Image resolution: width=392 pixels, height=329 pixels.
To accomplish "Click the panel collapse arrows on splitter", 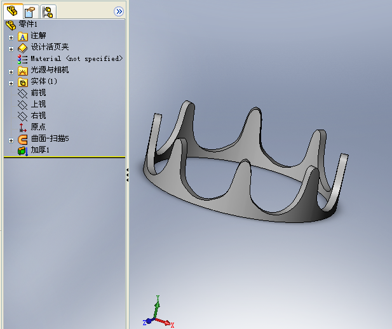I will click(x=127, y=175).
